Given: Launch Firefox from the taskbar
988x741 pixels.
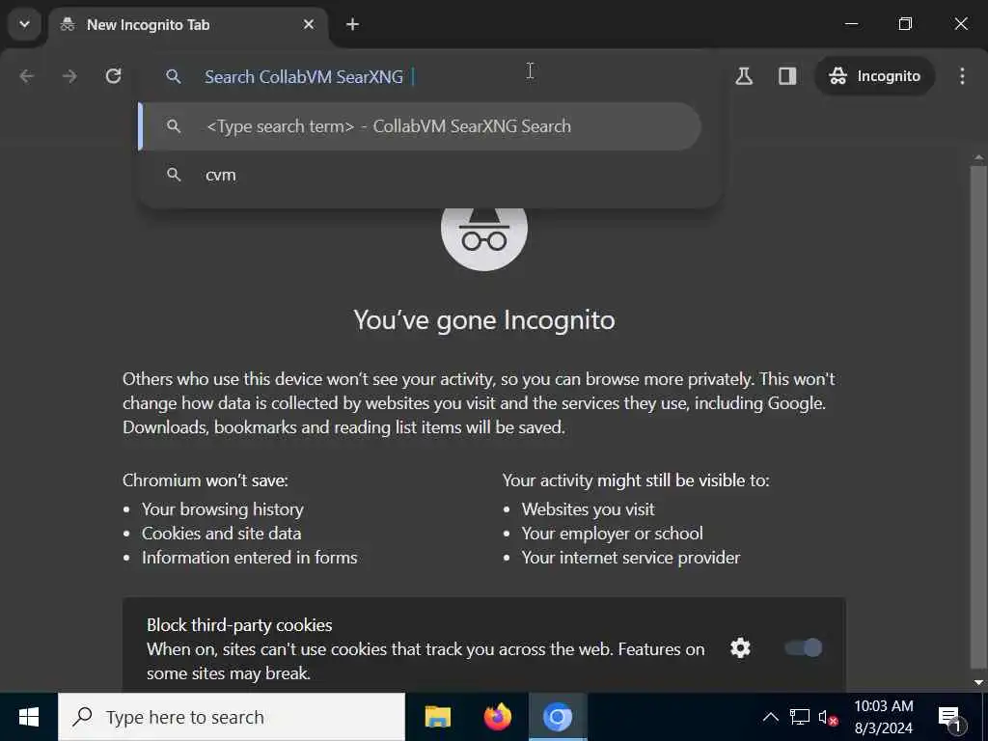Looking at the screenshot, I should (x=497, y=717).
